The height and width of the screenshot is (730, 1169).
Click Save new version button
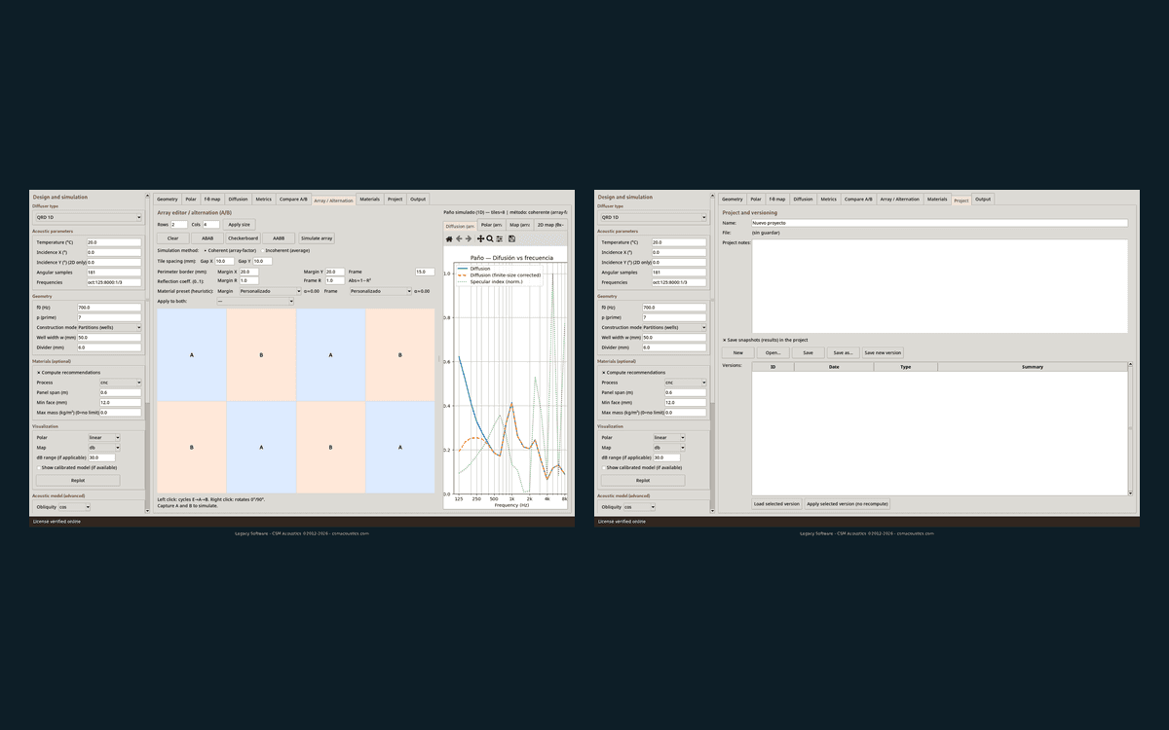[883, 352]
